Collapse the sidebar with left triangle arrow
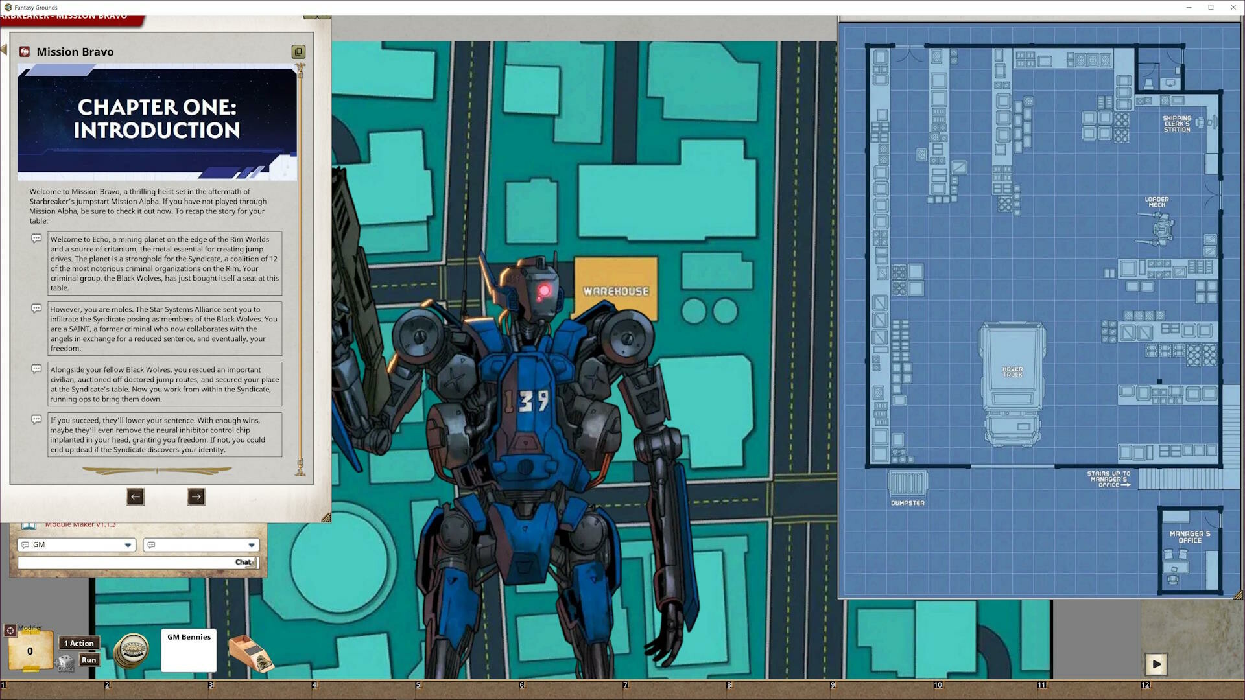1245x700 pixels. click(x=4, y=50)
